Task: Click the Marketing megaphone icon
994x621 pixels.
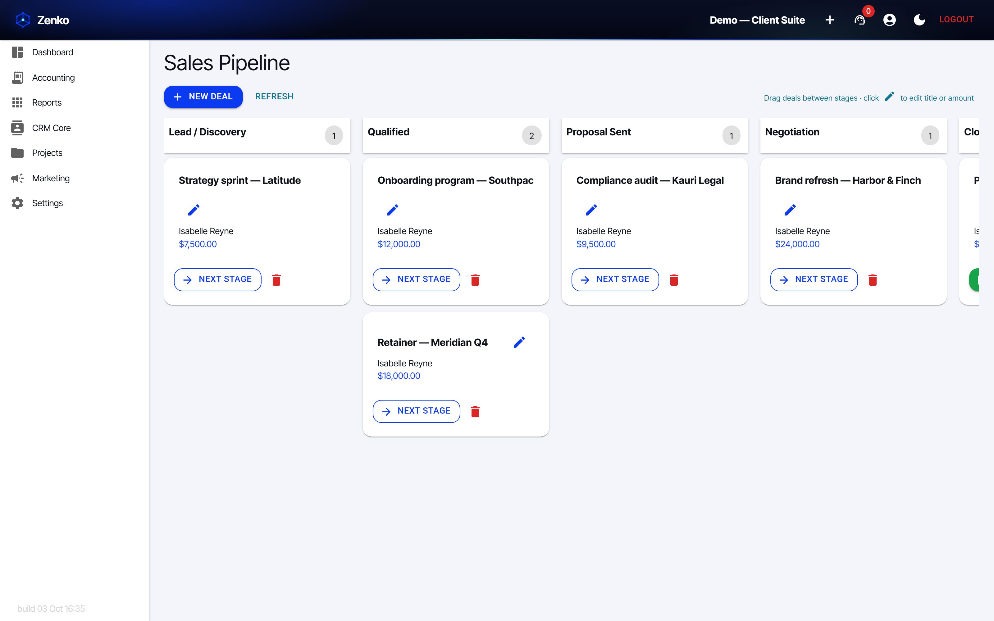Action: coord(17,178)
